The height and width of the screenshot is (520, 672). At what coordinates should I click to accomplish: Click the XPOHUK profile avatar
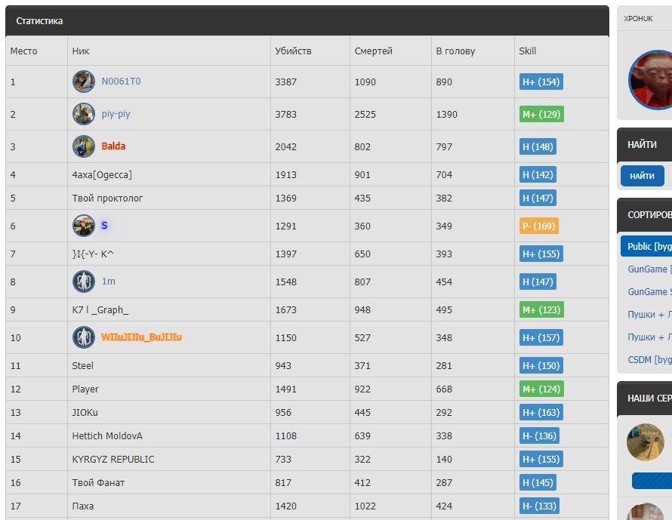(651, 79)
